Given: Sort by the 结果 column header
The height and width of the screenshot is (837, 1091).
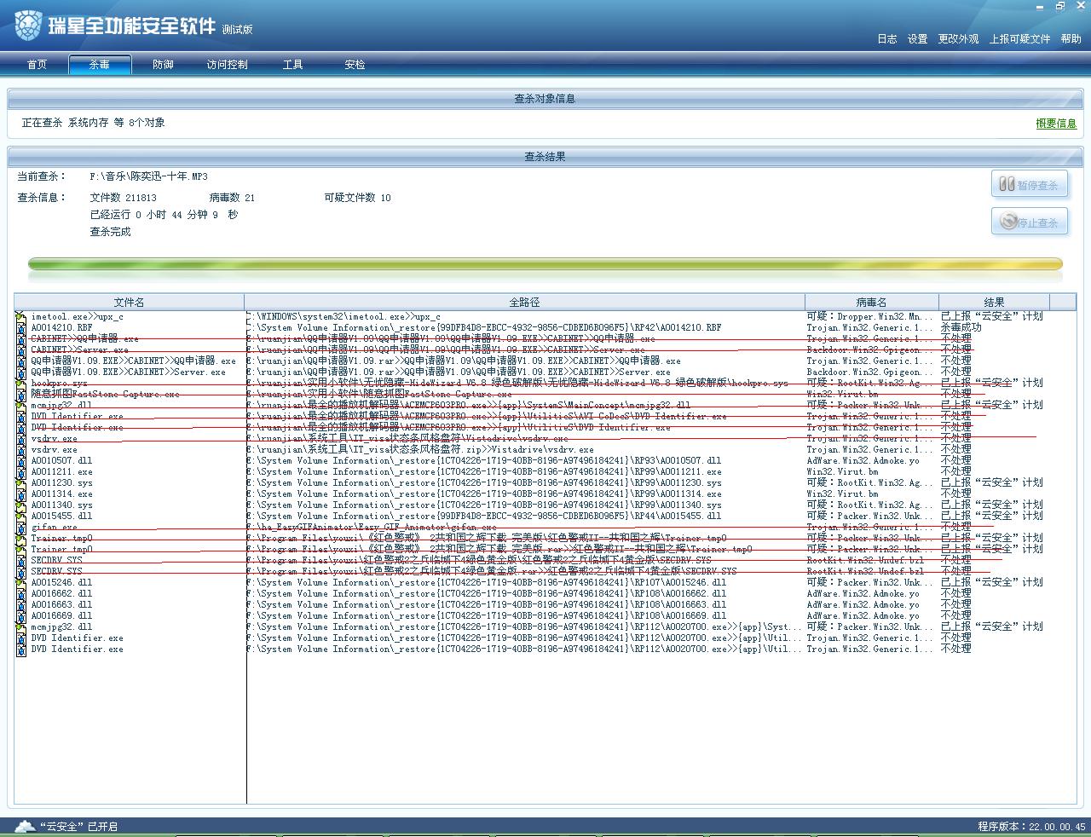Looking at the screenshot, I should 994,302.
